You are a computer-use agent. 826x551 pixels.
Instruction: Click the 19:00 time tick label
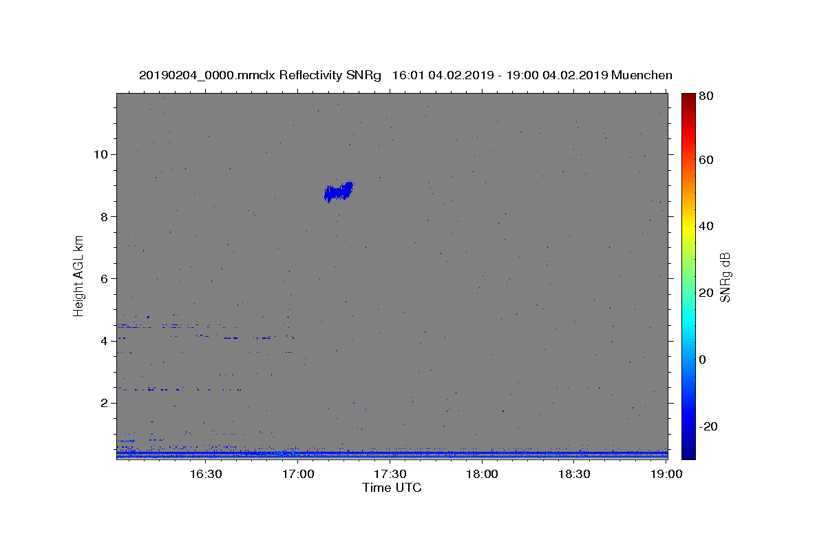tap(666, 474)
